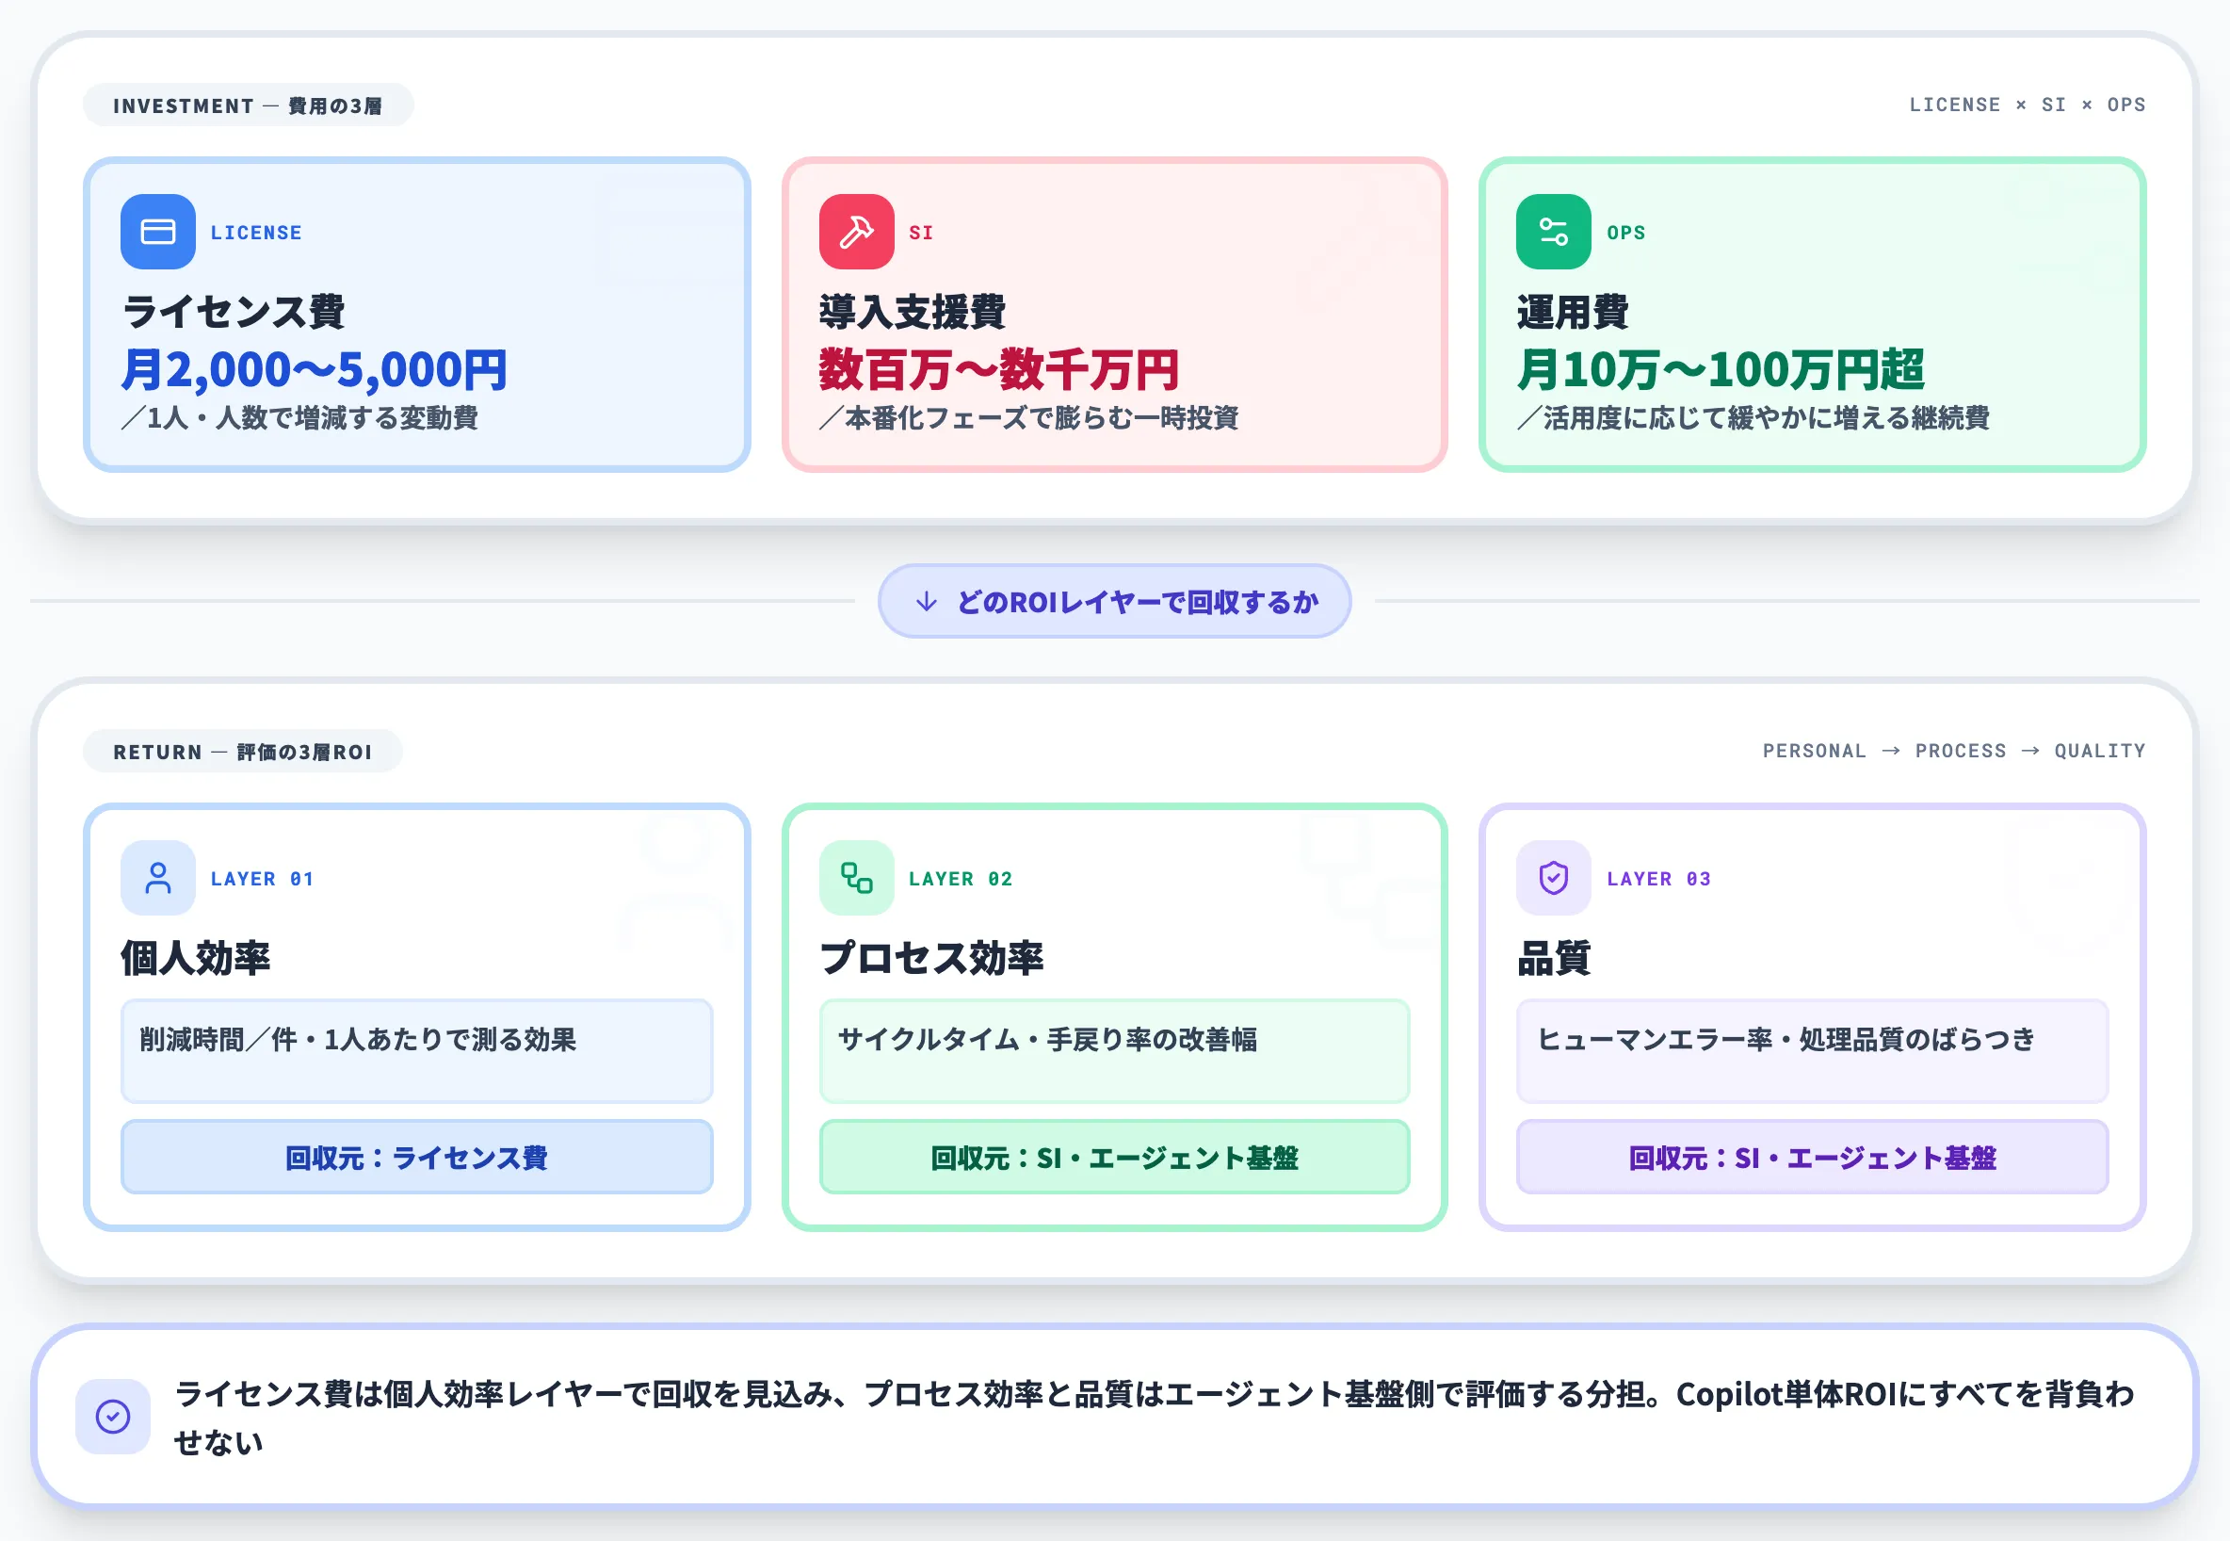Click the purple 回収元：SI・エージェント基盤 badge

1812,1157
